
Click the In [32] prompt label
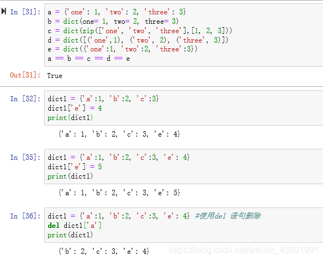click(x=25, y=98)
